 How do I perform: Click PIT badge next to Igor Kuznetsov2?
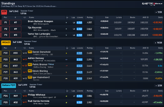[x=30, y=77]
